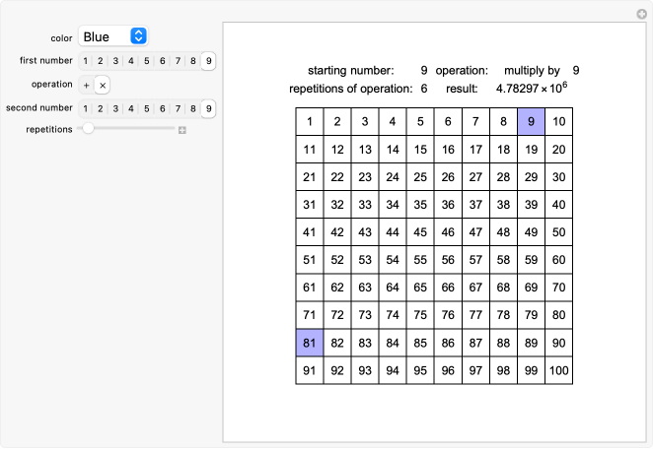Click the repetitions slider handle
This screenshot has width=653, height=449.
(x=88, y=128)
